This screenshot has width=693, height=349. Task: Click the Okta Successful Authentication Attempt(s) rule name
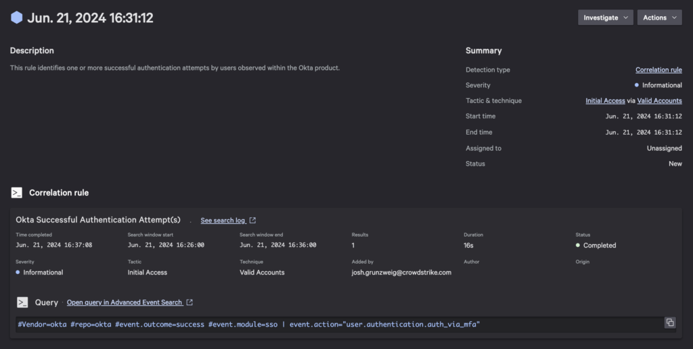(x=98, y=220)
